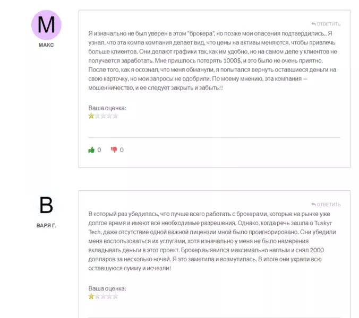
Task: Select fifth star in Макс's rating
Action: [116, 116]
